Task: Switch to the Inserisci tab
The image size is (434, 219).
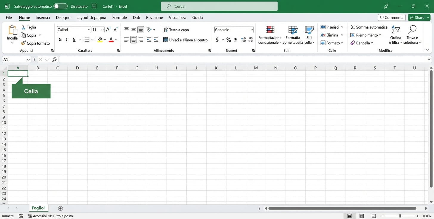Action: (x=43, y=18)
